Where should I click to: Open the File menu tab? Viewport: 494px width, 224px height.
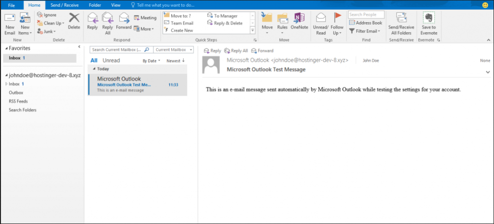coord(12,4)
